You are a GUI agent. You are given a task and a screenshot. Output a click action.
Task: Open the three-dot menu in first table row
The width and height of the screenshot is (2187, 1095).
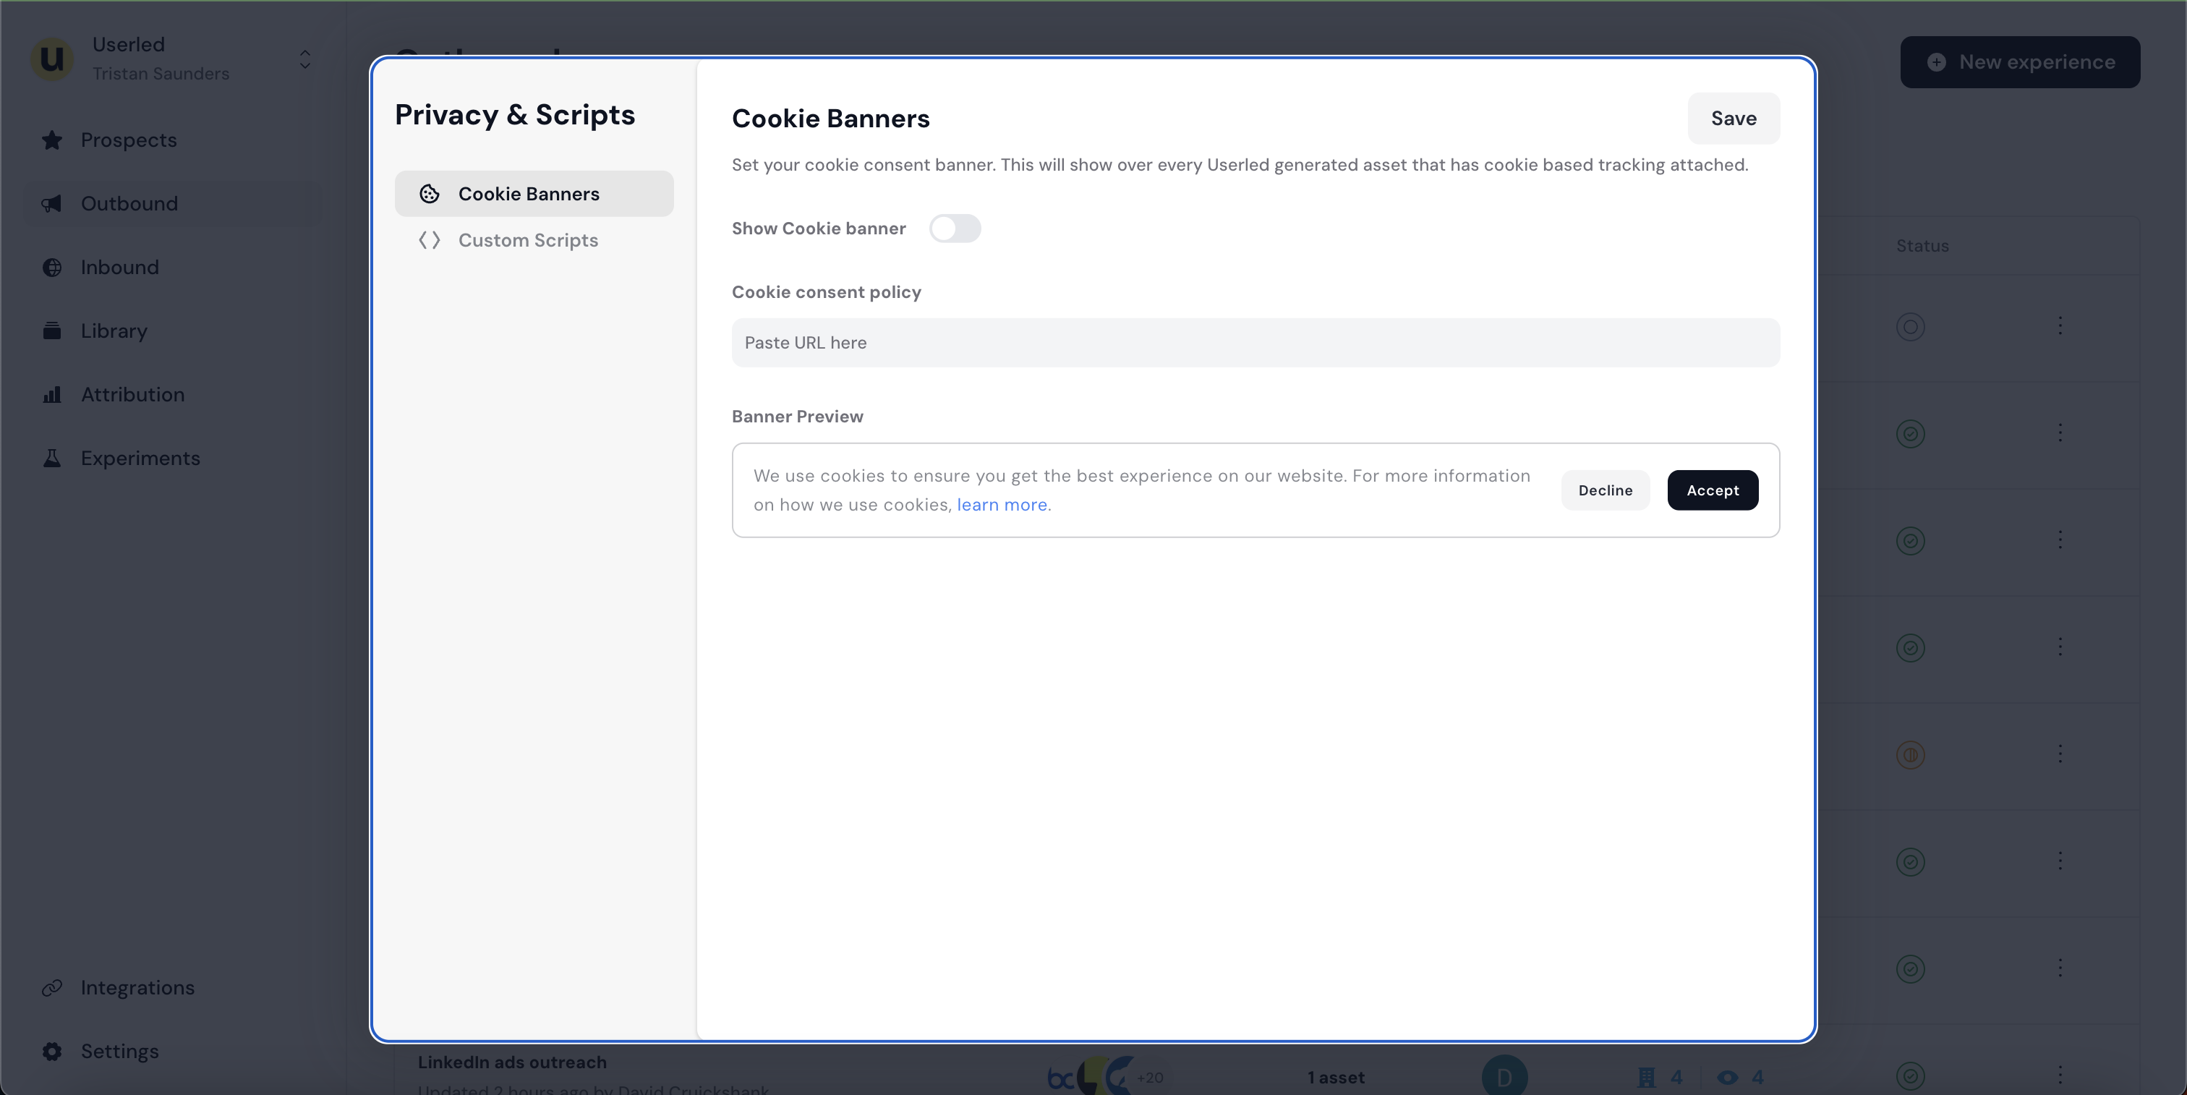pos(2060,326)
